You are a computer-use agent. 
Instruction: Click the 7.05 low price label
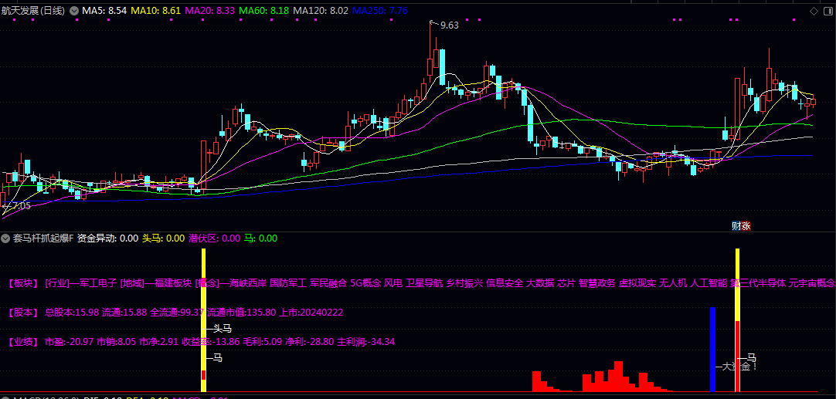[x=21, y=206]
